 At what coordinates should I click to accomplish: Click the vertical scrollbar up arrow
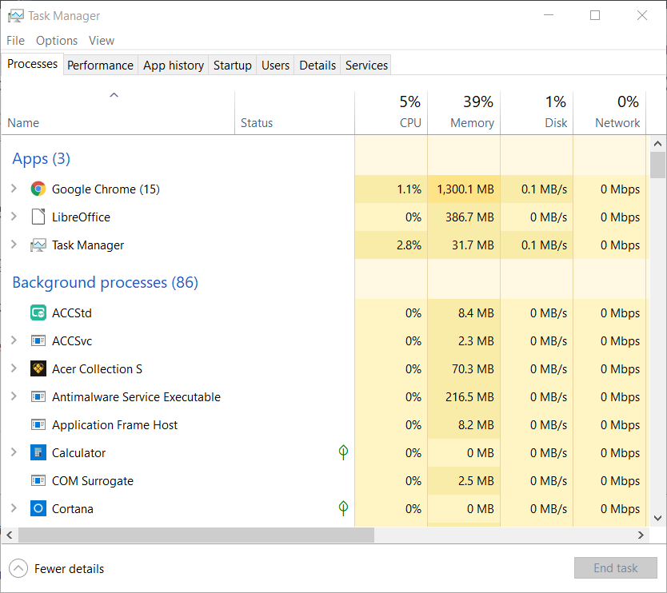[657, 144]
